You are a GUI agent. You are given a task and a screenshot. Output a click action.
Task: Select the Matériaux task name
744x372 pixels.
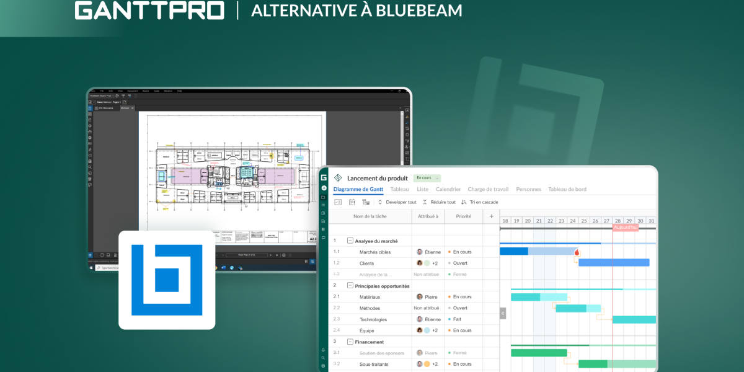click(370, 297)
